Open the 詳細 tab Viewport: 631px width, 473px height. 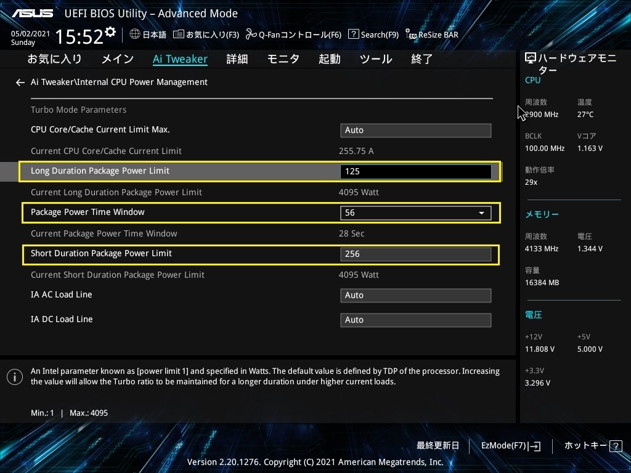(x=237, y=59)
